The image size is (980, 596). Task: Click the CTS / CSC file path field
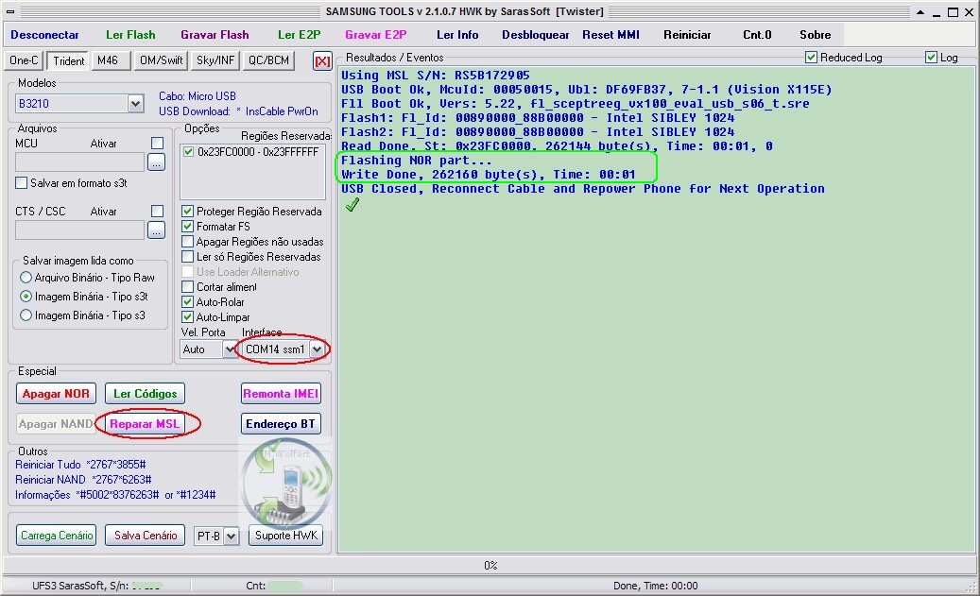[x=80, y=230]
